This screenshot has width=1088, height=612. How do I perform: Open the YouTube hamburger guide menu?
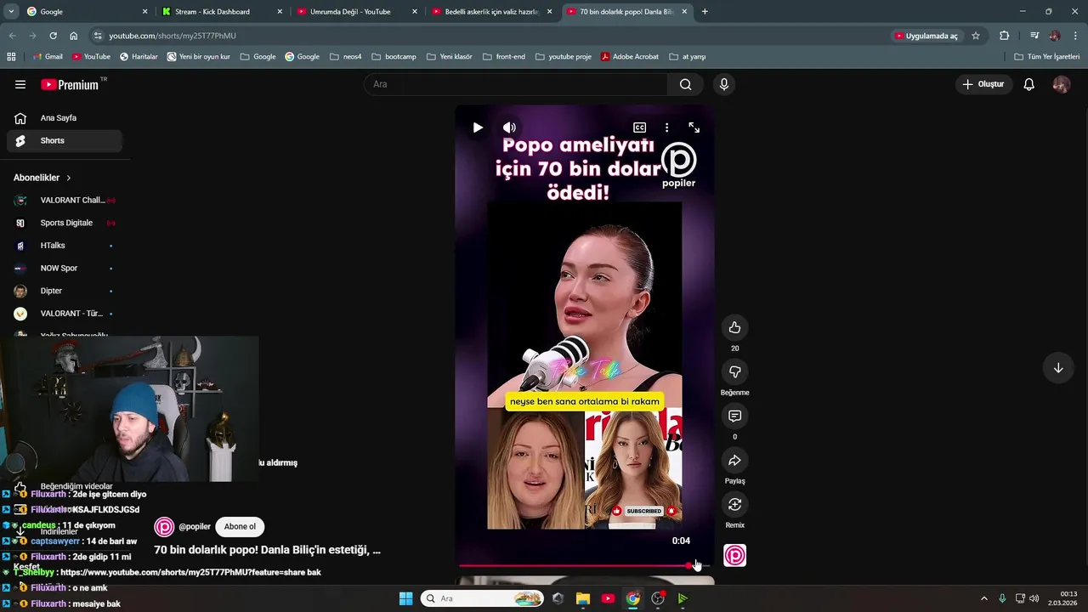coord(20,84)
